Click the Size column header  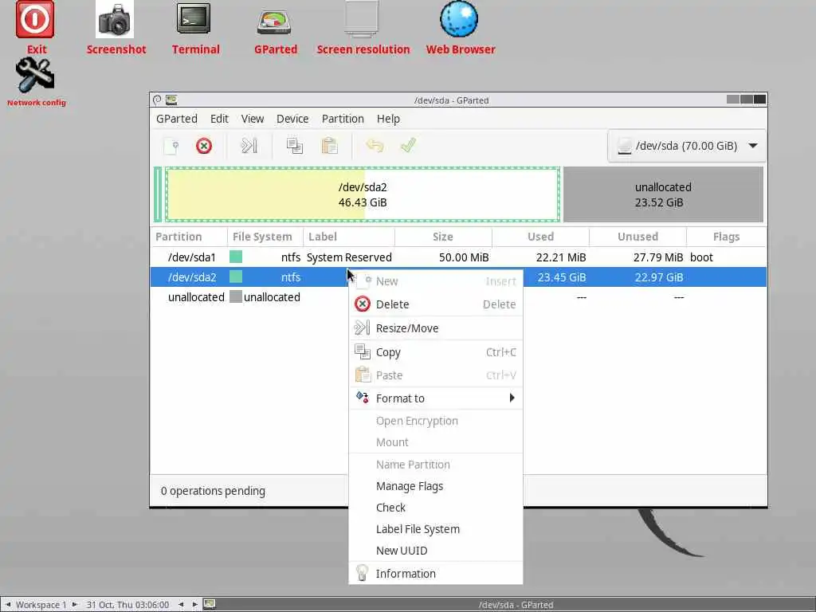click(x=443, y=237)
